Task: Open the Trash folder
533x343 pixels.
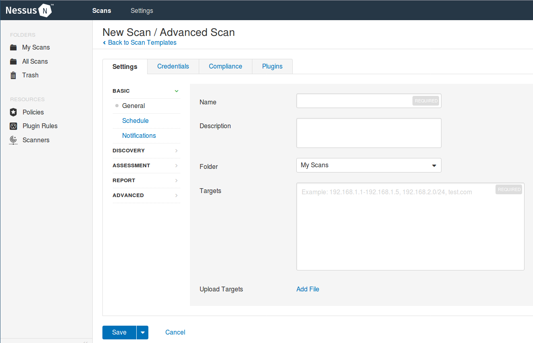Action: point(30,75)
